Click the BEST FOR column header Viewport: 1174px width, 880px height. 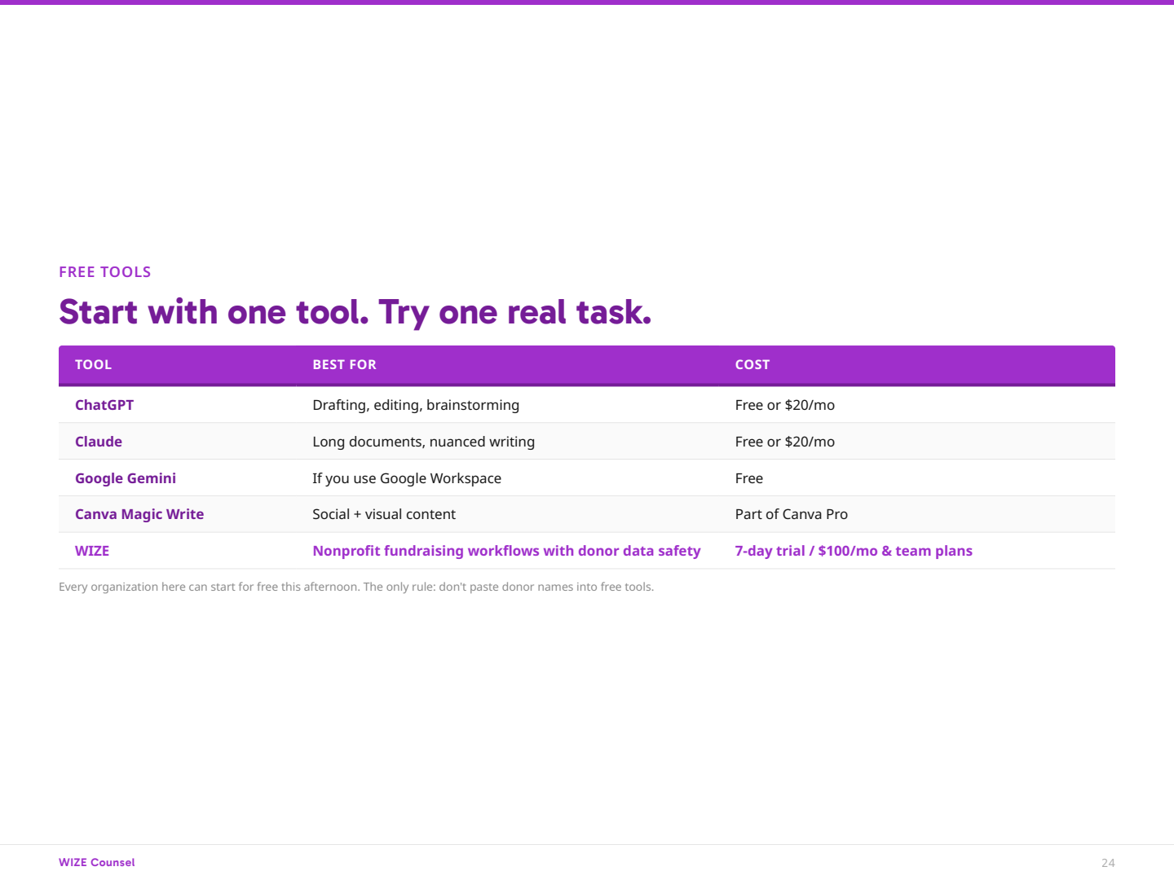344,365
